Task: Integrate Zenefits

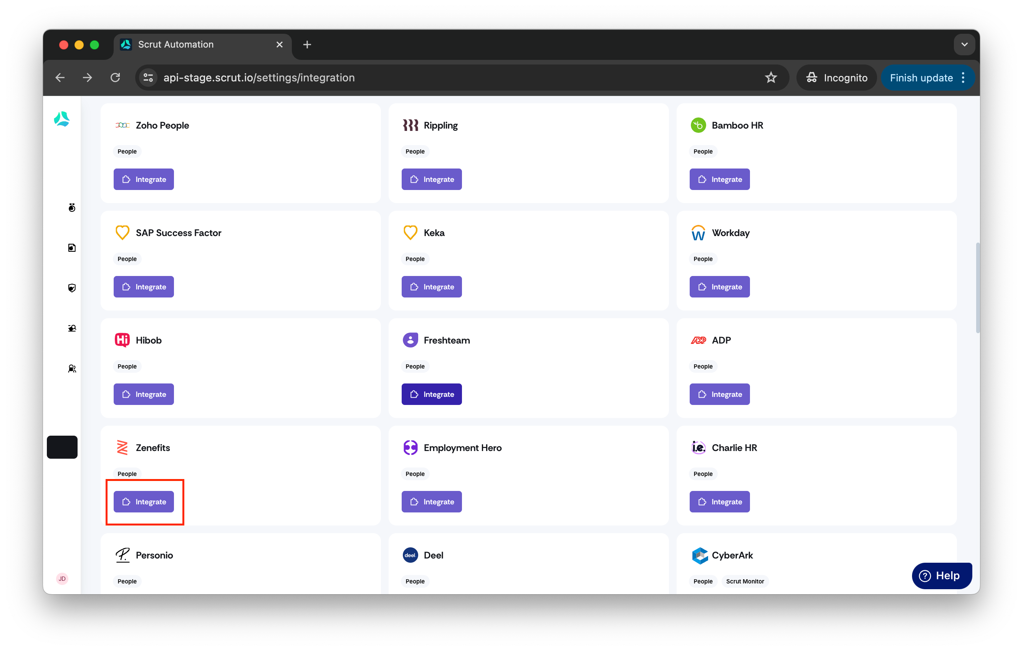Action: (144, 502)
